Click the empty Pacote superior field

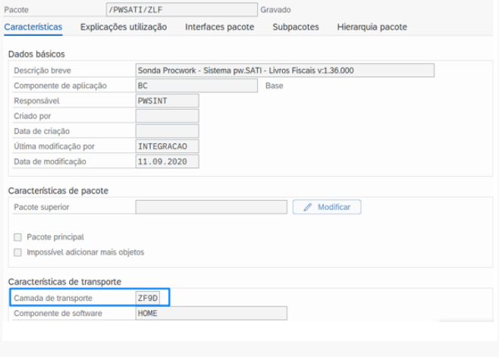pos(212,207)
